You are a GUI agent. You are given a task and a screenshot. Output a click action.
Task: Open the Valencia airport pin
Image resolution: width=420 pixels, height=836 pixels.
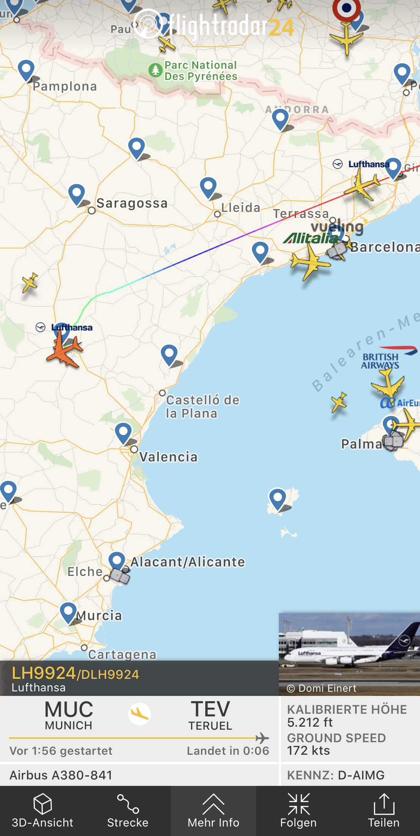click(123, 433)
